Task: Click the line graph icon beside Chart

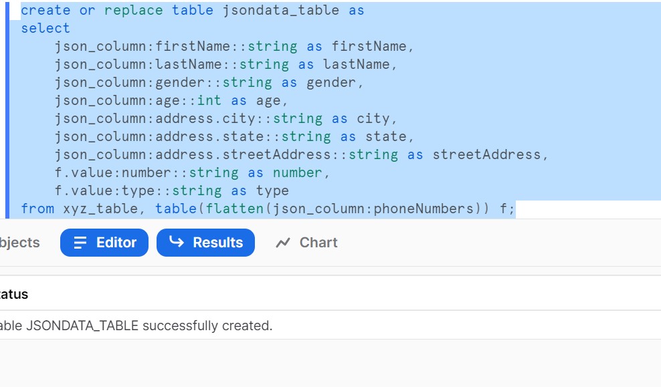Action: pos(284,243)
